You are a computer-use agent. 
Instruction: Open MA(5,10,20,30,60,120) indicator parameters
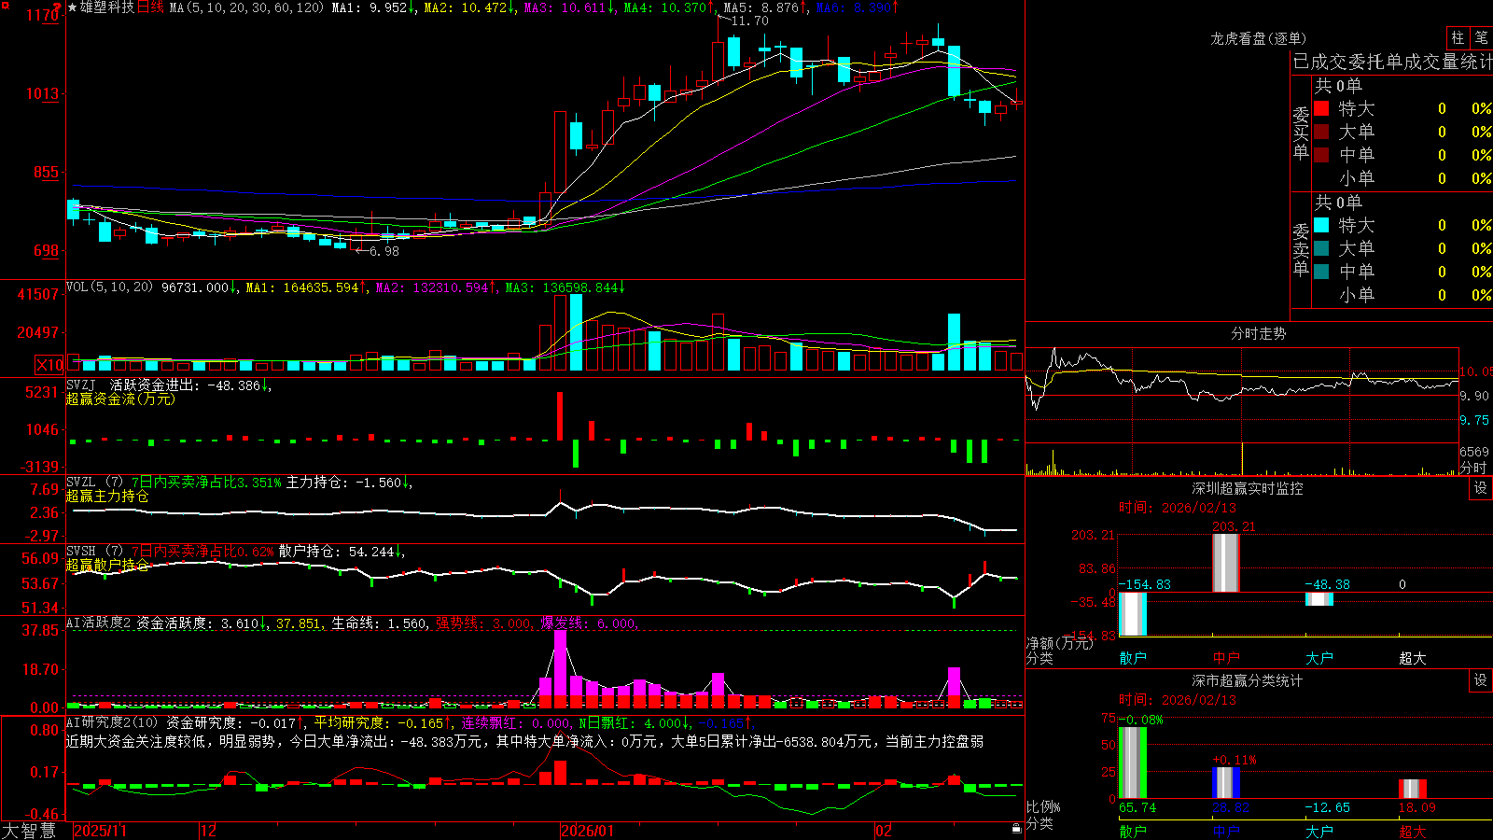[x=246, y=7]
